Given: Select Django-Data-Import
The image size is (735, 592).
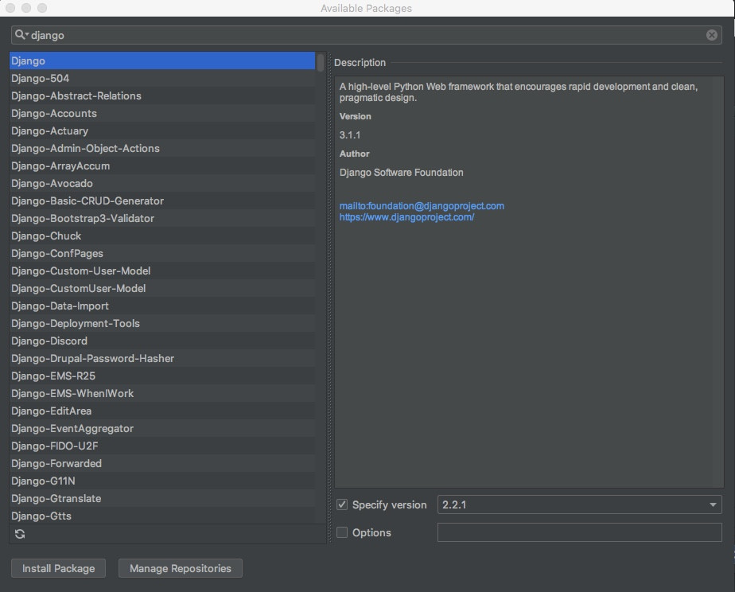Looking at the screenshot, I should point(162,306).
